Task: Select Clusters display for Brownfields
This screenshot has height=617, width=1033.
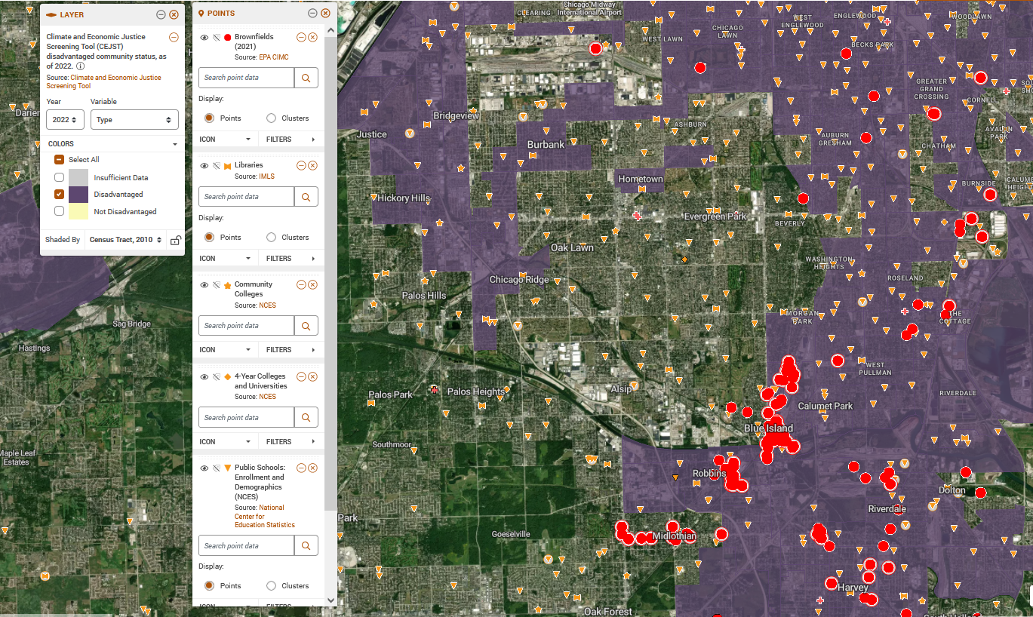Action: [x=271, y=118]
